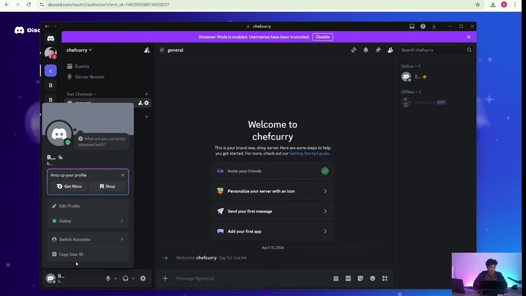Open Chrome downloads icon

tap(493, 5)
